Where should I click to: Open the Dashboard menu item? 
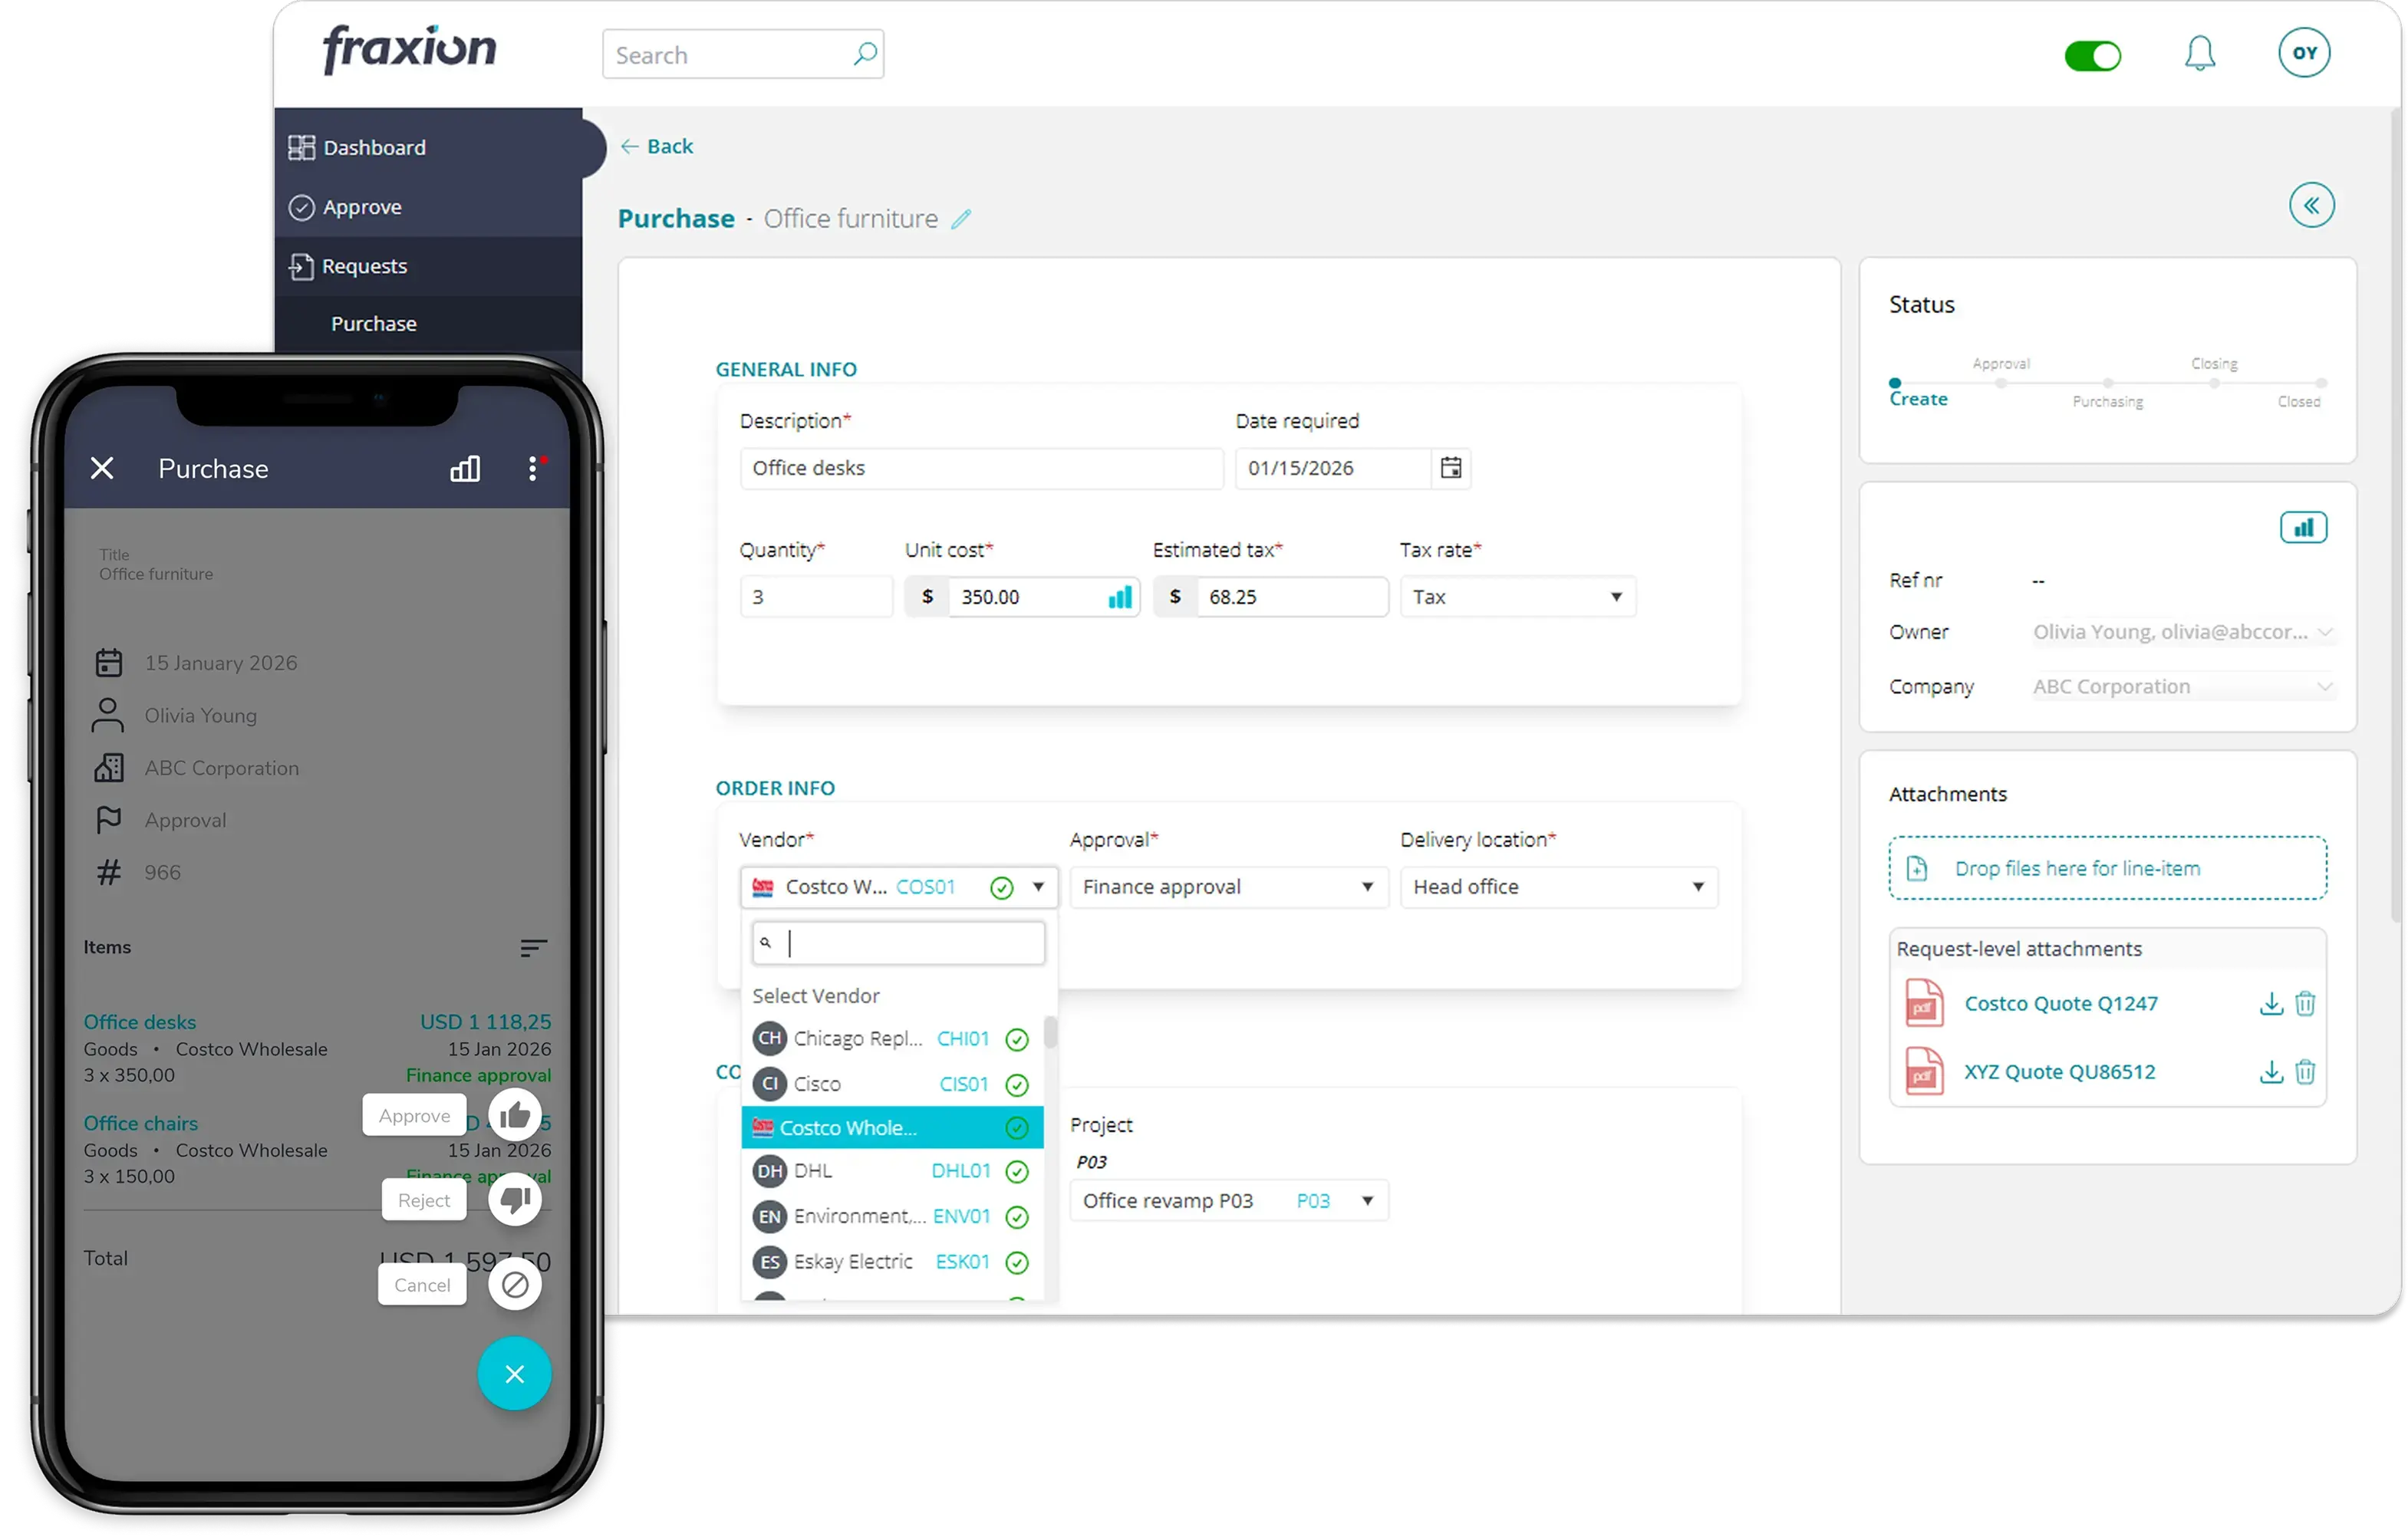tap(374, 148)
